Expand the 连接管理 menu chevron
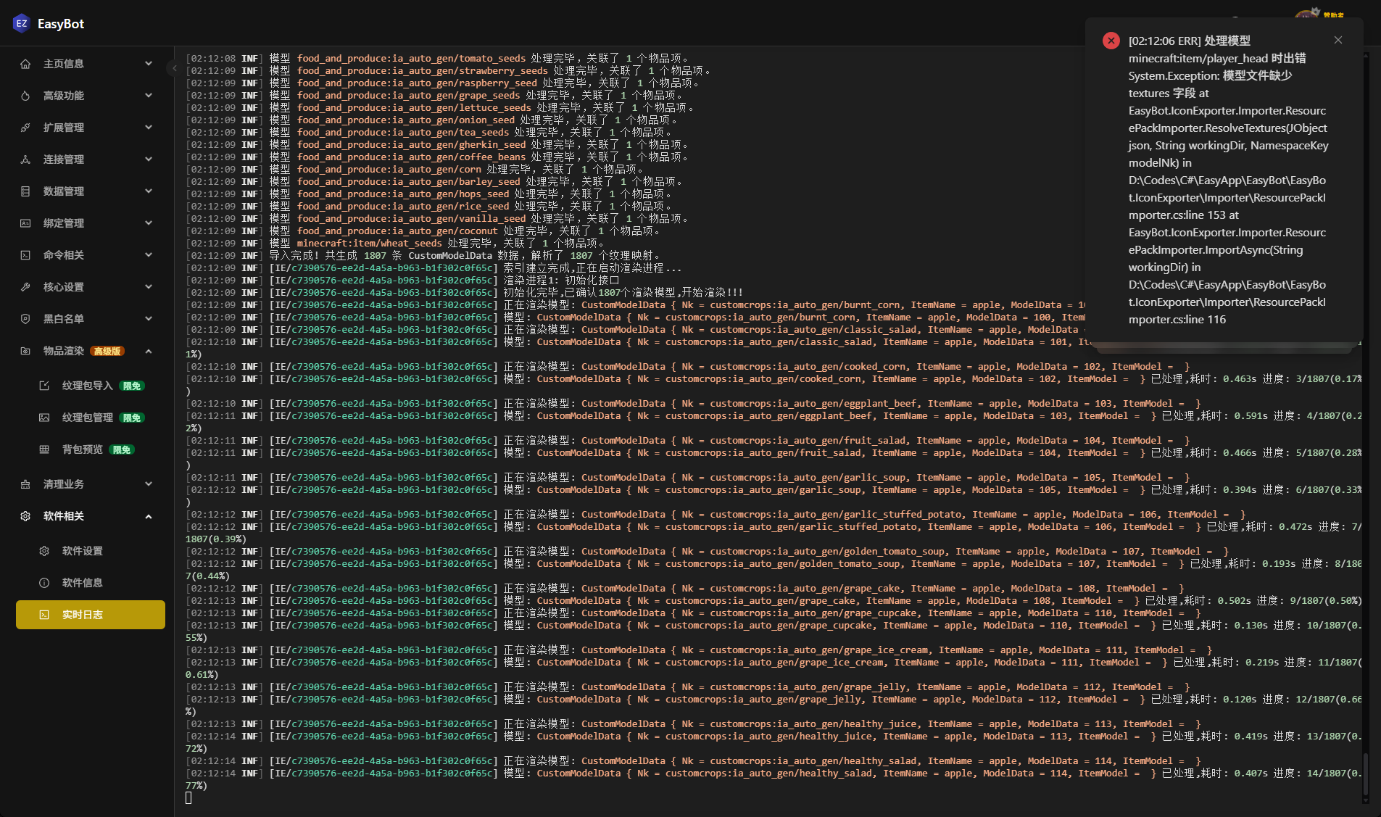This screenshot has width=1381, height=817. point(149,159)
